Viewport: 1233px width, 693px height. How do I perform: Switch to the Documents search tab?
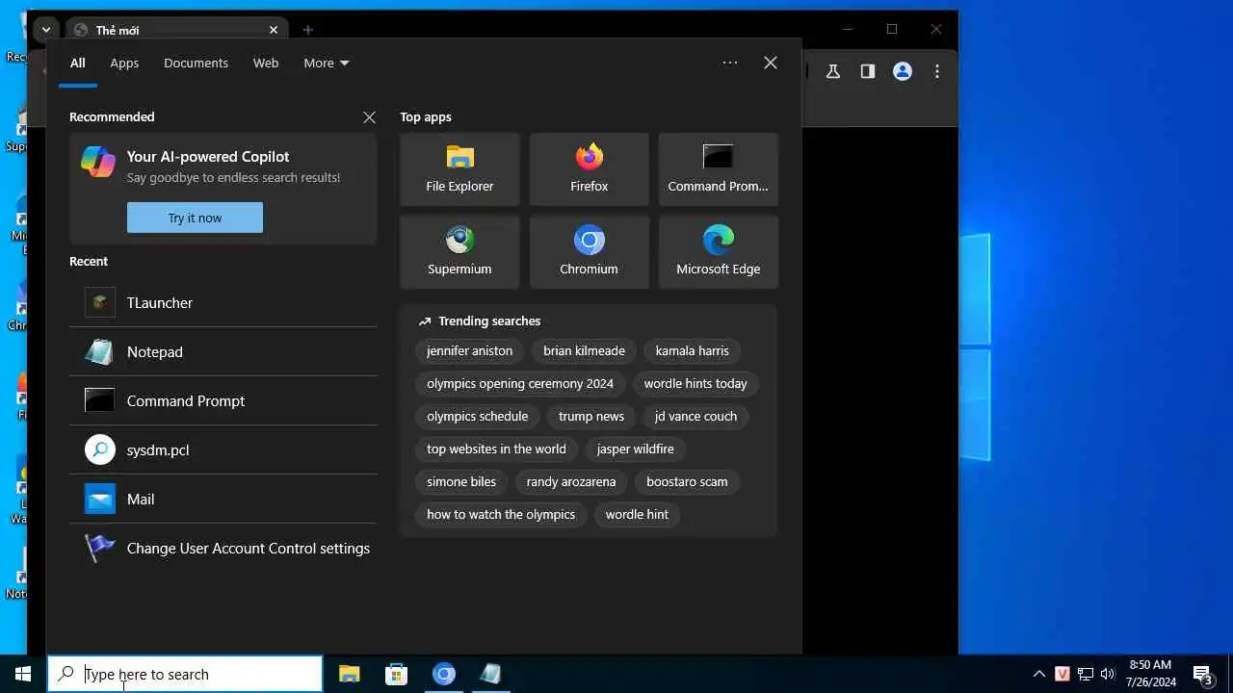[x=196, y=63]
